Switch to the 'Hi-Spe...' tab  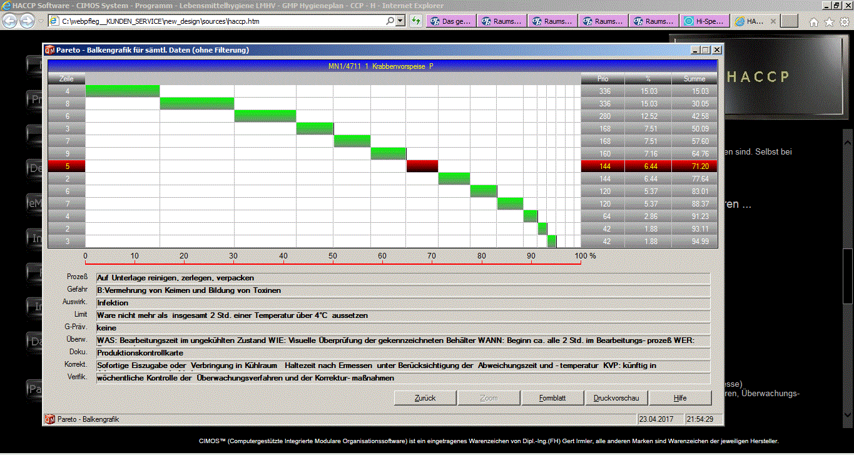pos(705,21)
